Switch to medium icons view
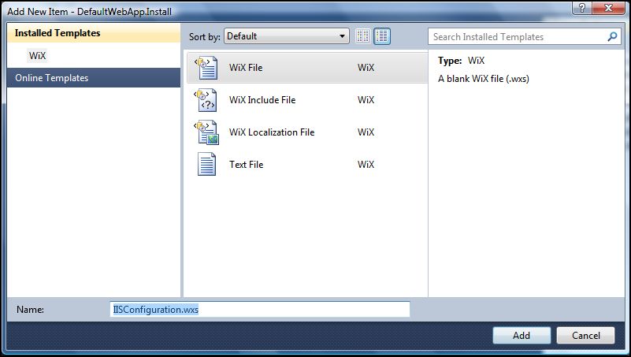The height and width of the screenshot is (357, 631). [381, 36]
